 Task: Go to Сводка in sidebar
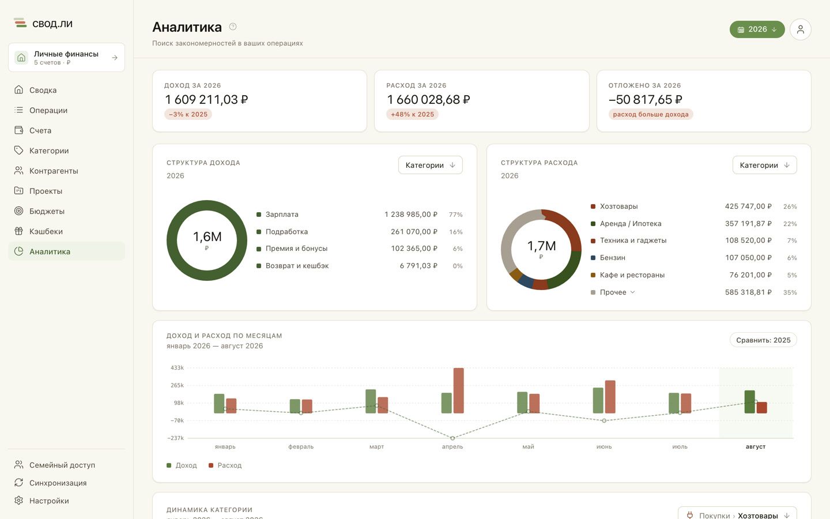(66, 90)
